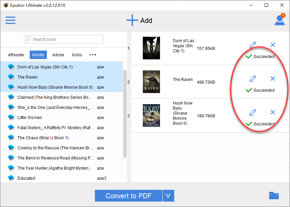This screenshot has height=207, width=290.
Task: Click the book list vertical scrollbar
Action: [125, 114]
